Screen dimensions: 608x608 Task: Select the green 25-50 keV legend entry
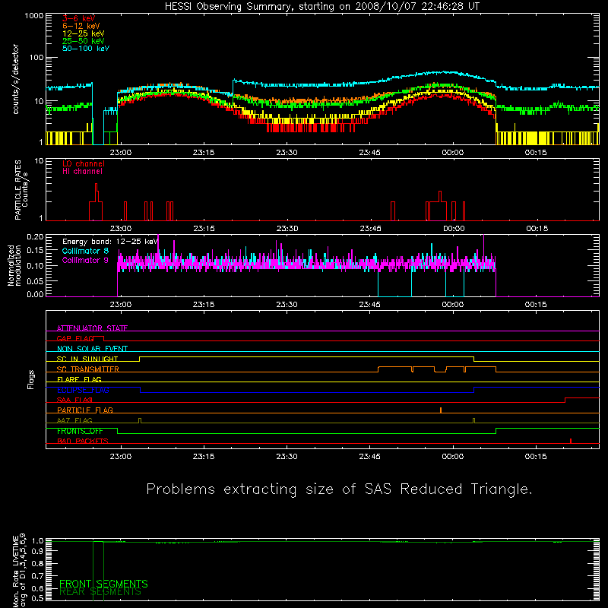pyautogui.click(x=83, y=41)
